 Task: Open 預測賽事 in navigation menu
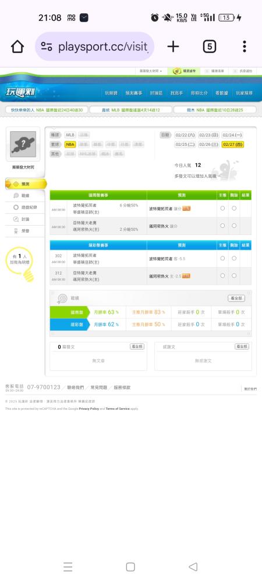[x=133, y=93]
